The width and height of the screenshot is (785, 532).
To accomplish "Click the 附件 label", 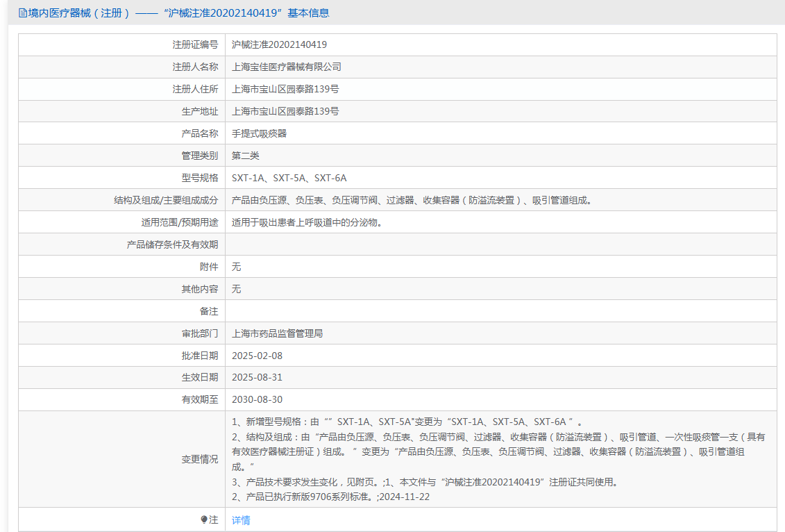I will point(209,267).
